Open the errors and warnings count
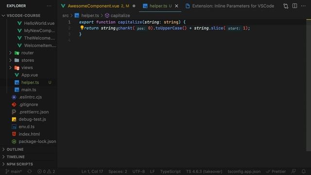This screenshot has width=311, height=175. [46, 172]
